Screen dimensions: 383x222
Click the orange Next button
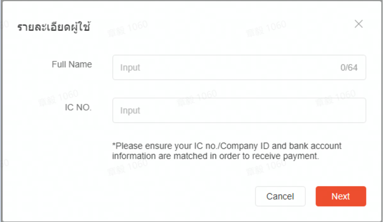(x=340, y=196)
